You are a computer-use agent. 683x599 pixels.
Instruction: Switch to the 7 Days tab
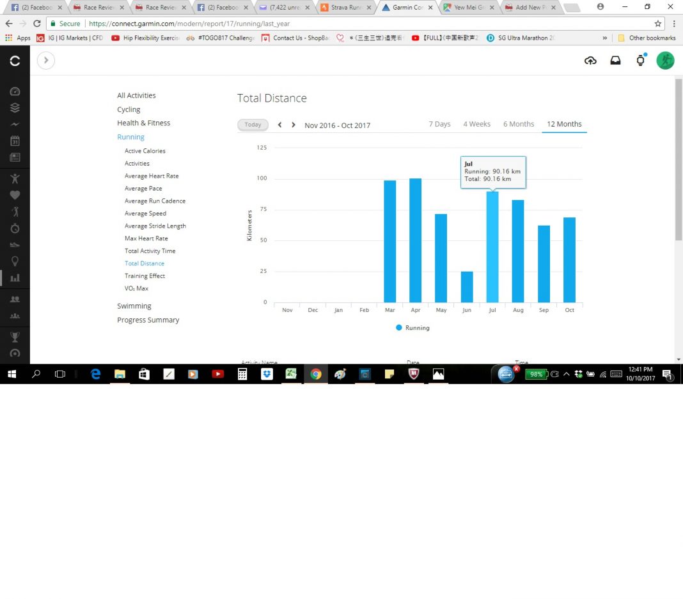(439, 124)
